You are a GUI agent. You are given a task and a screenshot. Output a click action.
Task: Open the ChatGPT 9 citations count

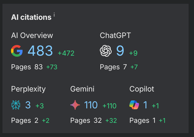pos(120,51)
